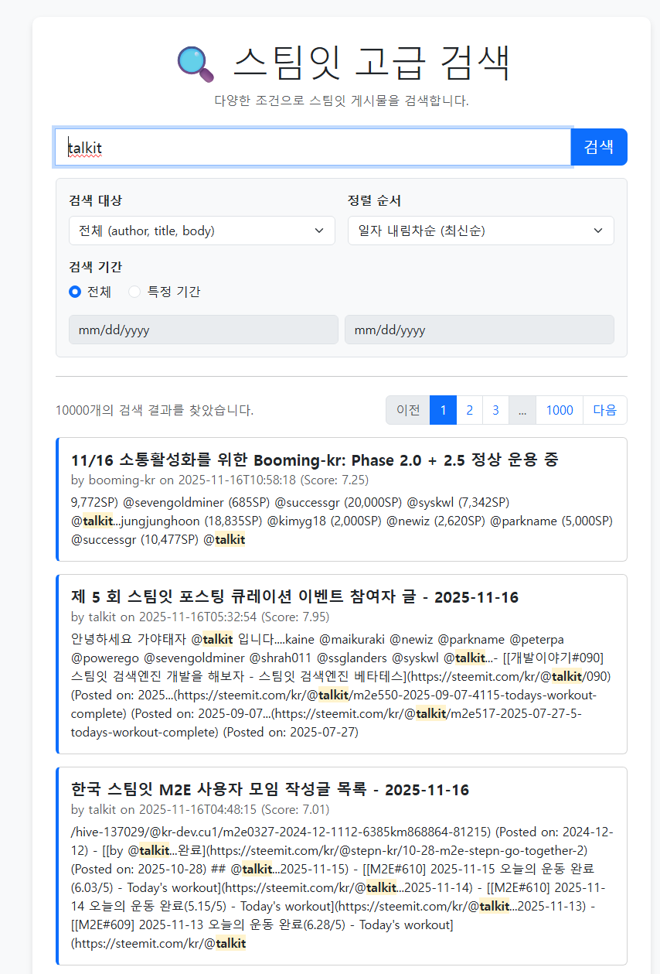Click the magnifying glass icon in the title
Image resolution: width=660 pixels, height=974 pixels.
click(196, 63)
